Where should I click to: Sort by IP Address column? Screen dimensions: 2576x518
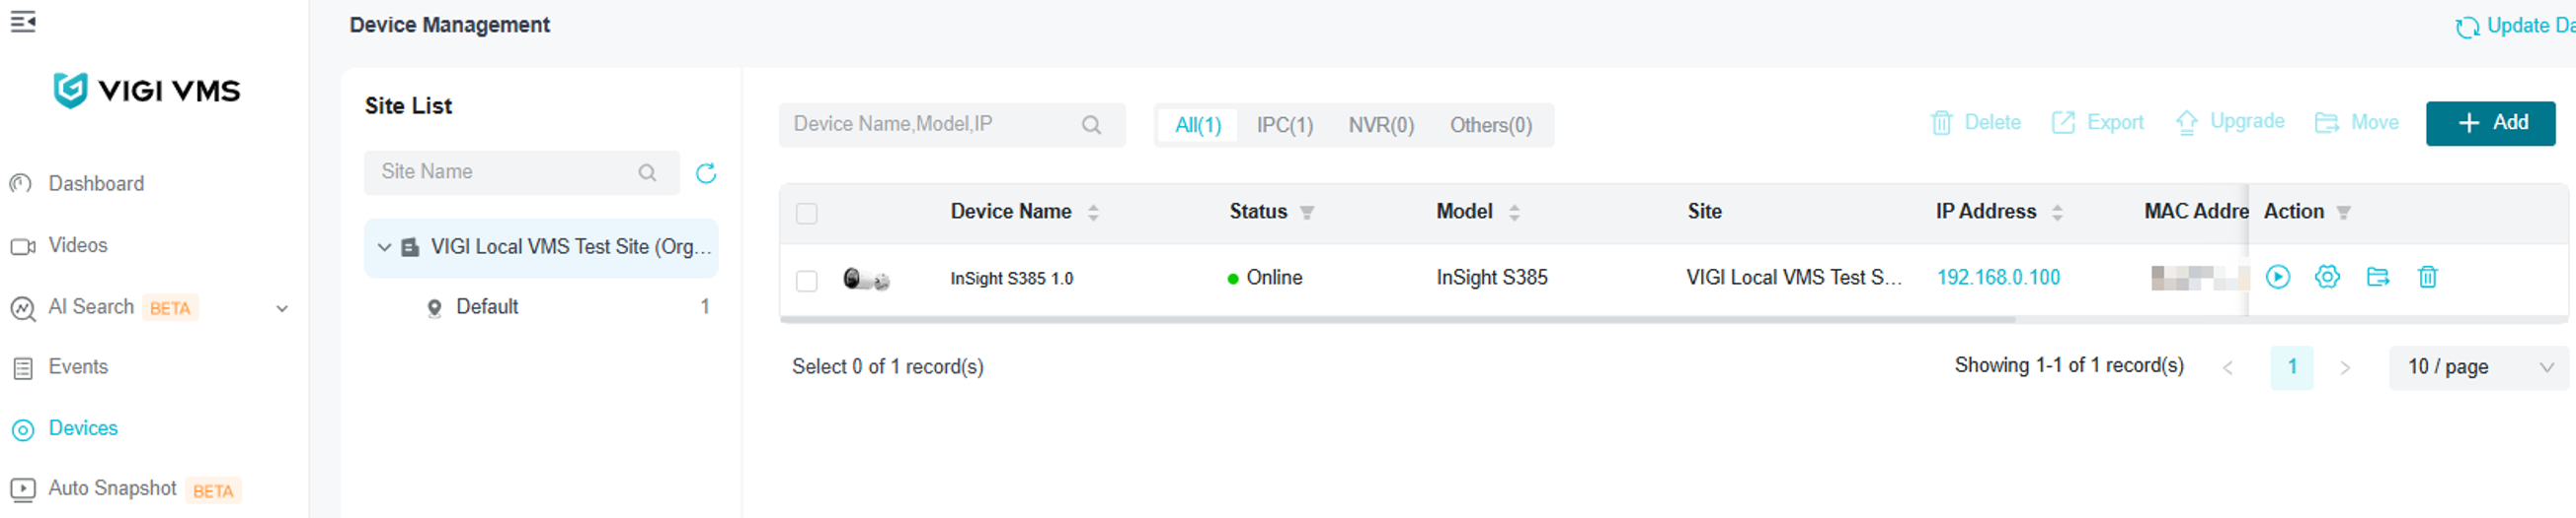2057,213
